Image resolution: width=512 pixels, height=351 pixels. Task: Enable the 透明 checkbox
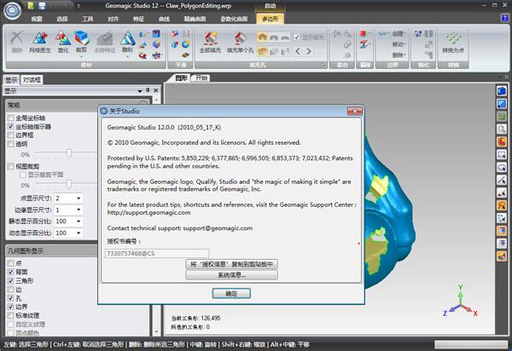point(10,144)
